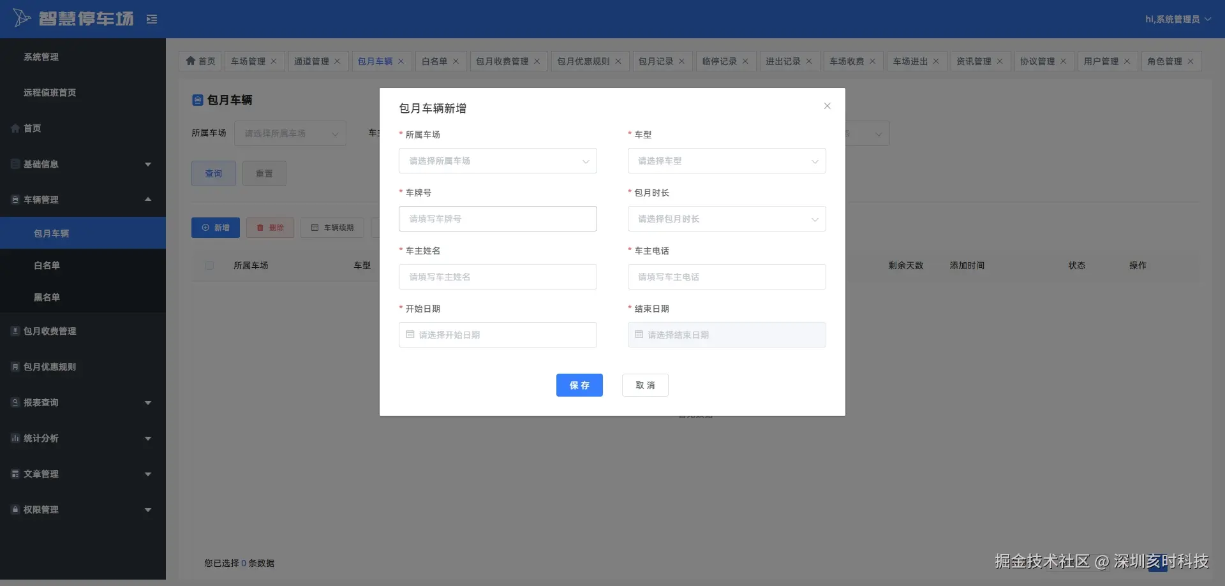Close the 车场管理 tab
Viewport: 1225px width, 586px height.
(274, 61)
